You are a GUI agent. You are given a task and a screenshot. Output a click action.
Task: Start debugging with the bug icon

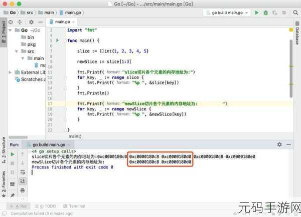point(266,13)
